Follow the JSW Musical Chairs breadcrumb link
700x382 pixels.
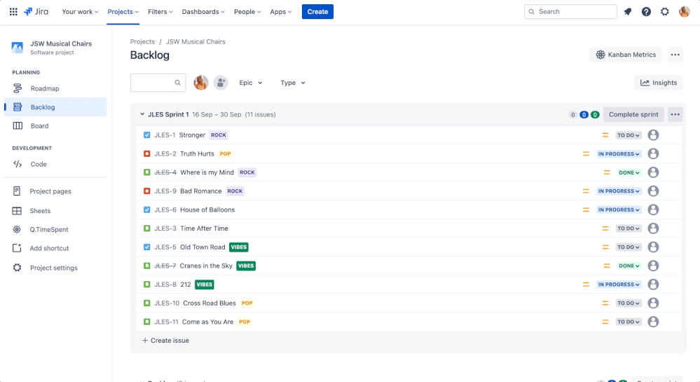[x=195, y=41]
